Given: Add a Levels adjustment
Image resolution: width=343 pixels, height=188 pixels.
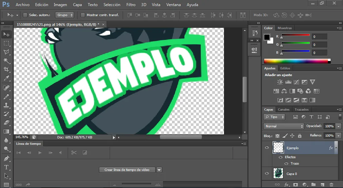Looking at the screenshot, I should pyautogui.click(x=288, y=82).
